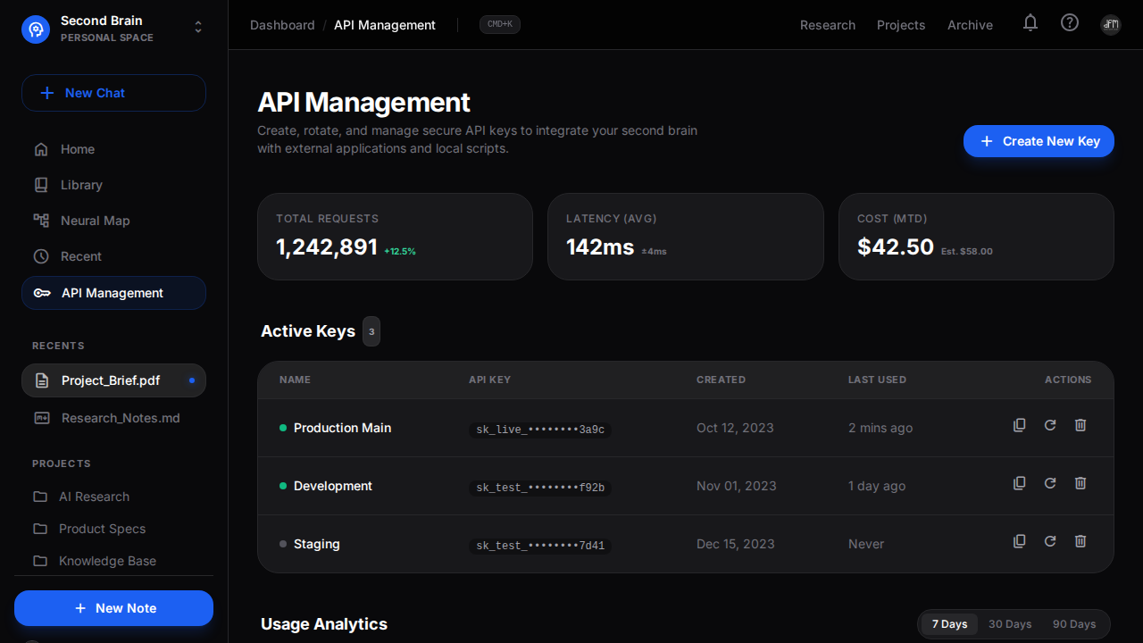Copy the Production Main API key
The width and height of the screenshot is (1143, 643).
click(x=1019, y=425)
